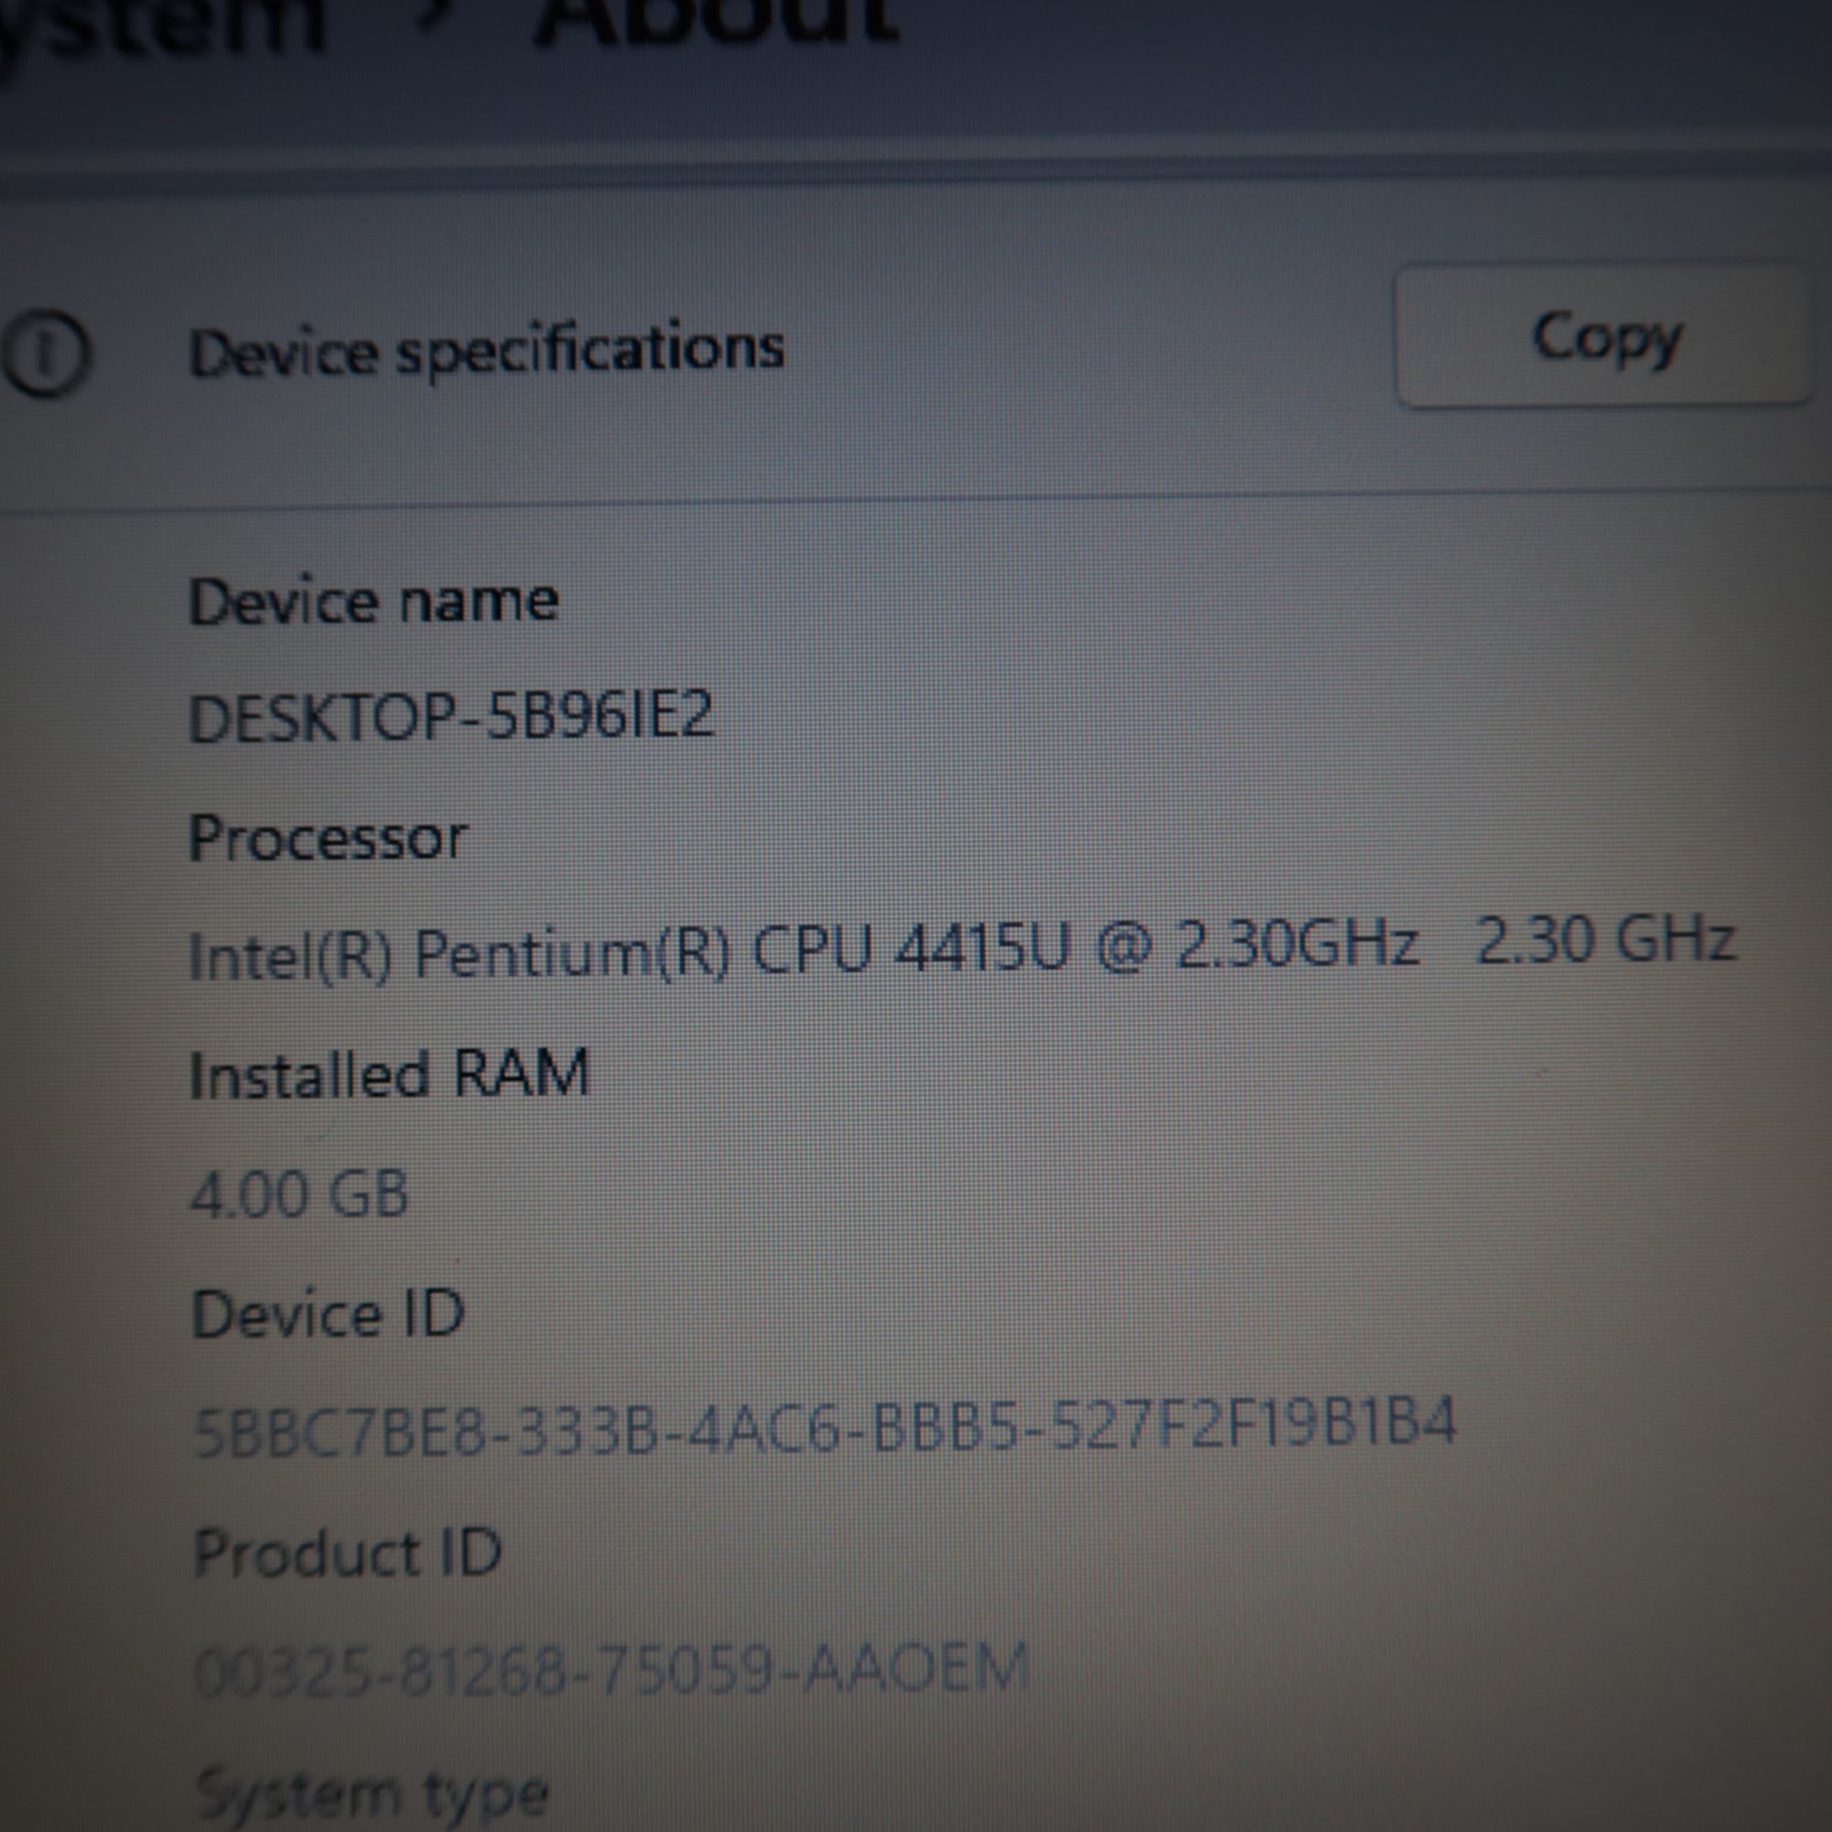Select the Installed RAM label
Image resolution: width=1832 pixels, height=1832 pixels.
click(389, 1074)
